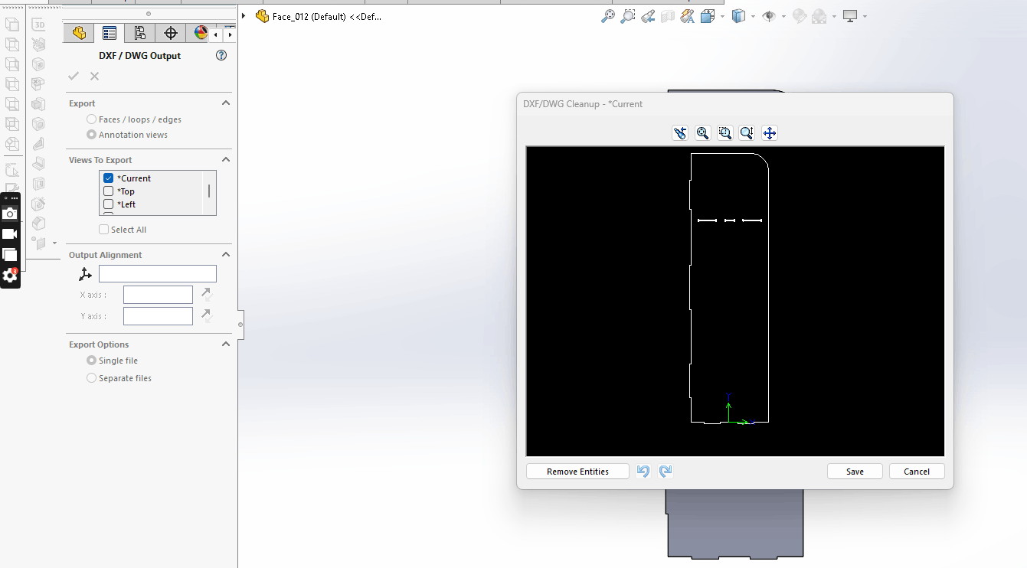Open the View Orientation dropdown arrow
Image resolution: width=1027 pixels, height=568 pixels.
[x=721, y=16]
